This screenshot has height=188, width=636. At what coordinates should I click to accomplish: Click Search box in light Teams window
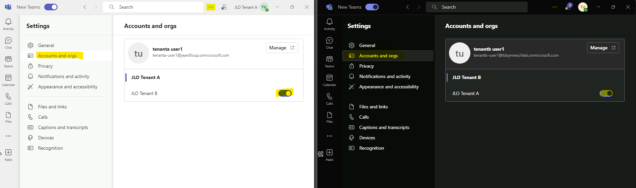(153, 7)
